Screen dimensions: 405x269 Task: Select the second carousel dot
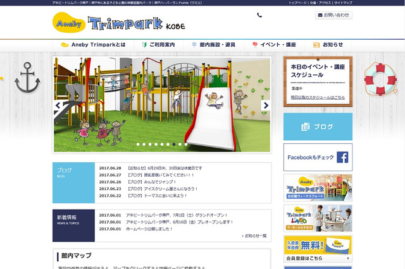pyautogui.click(x=144, y=145)
